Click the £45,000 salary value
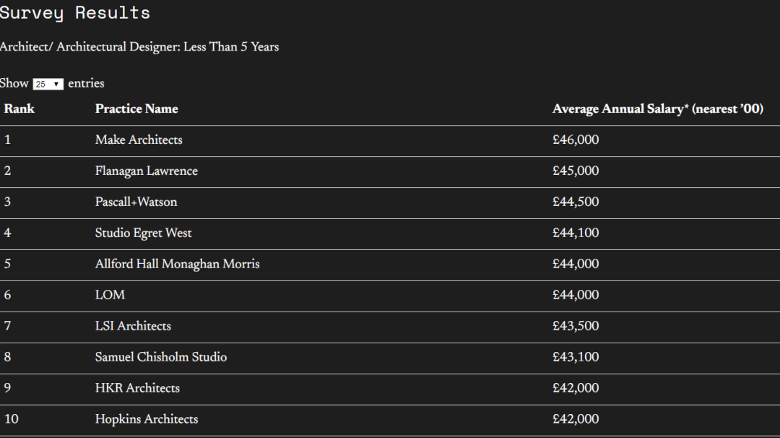 point(576,171)
